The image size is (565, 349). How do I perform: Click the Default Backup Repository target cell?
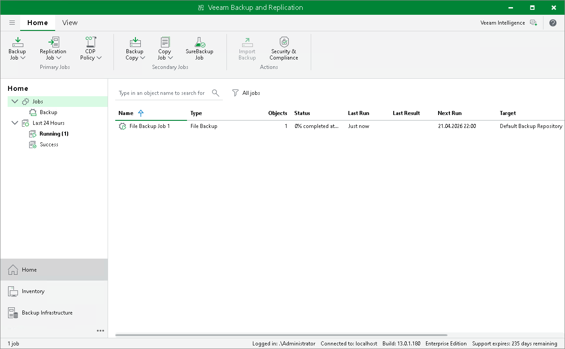[x=531, y=126]
